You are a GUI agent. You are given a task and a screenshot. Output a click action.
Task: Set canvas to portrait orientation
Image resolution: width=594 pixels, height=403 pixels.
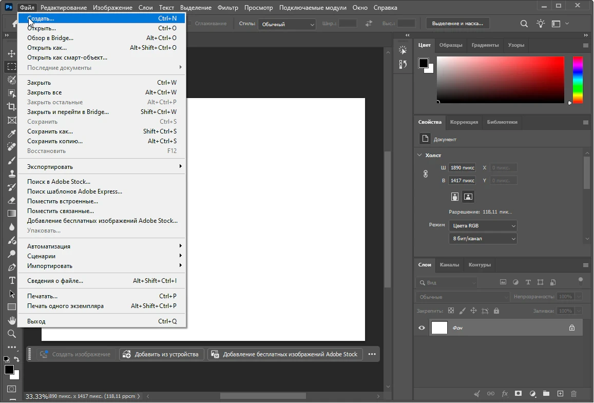(x=454, y=197)
